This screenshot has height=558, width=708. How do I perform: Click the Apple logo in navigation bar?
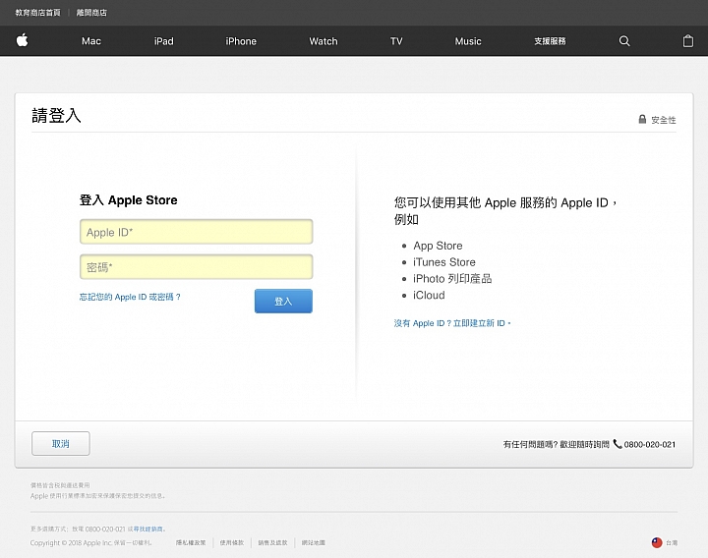coord(22,41)
